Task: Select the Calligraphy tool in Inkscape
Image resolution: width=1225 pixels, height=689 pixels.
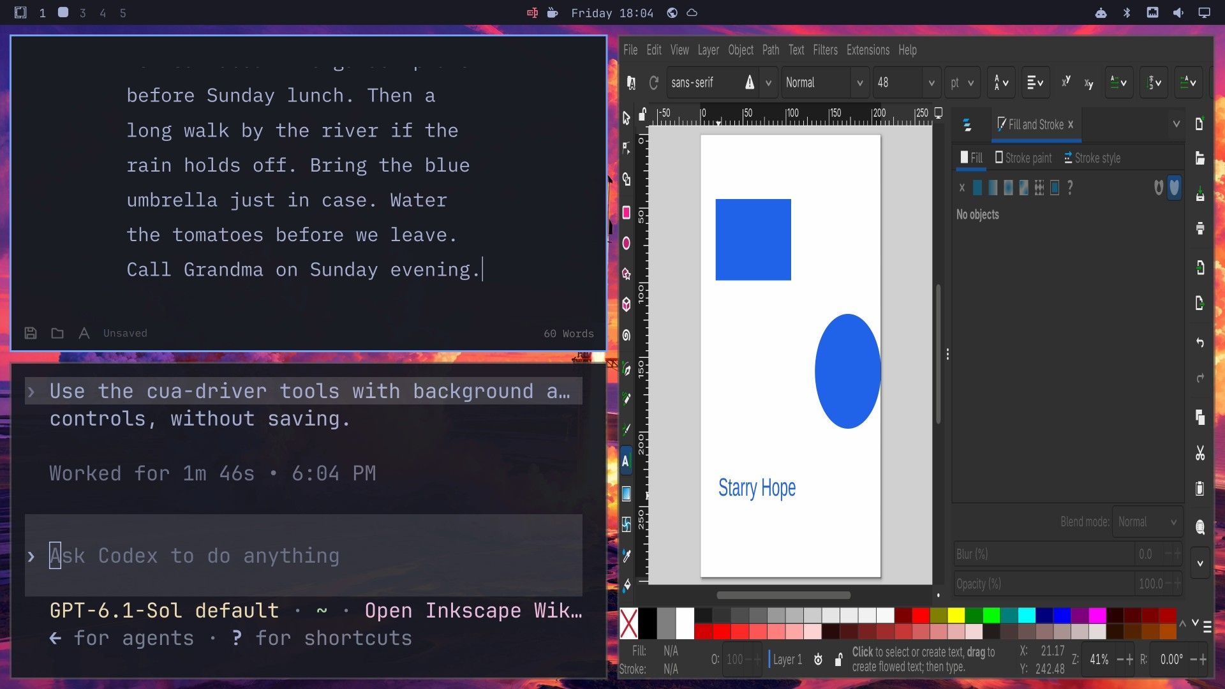Action: pos(626,429)
